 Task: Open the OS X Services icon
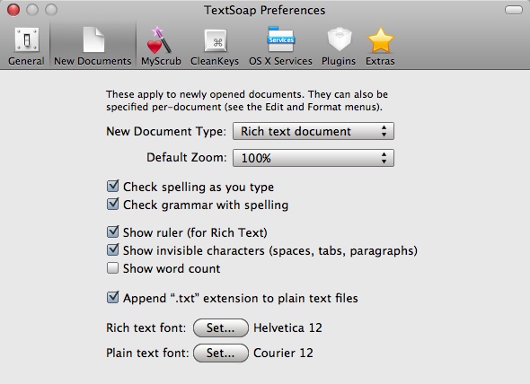click(x=280, y=39)
